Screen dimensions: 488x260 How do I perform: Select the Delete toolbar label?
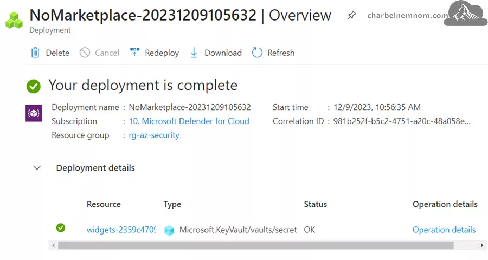[x=57, y=53]
